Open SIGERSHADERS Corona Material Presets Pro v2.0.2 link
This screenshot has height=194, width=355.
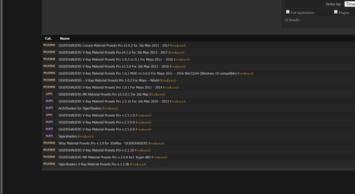114,45
